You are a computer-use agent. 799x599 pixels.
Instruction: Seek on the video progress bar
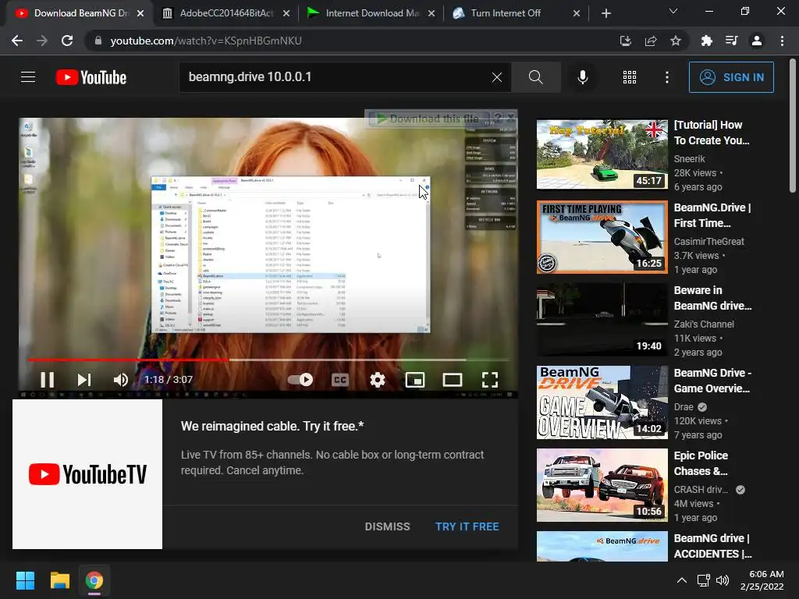point(268,360)
